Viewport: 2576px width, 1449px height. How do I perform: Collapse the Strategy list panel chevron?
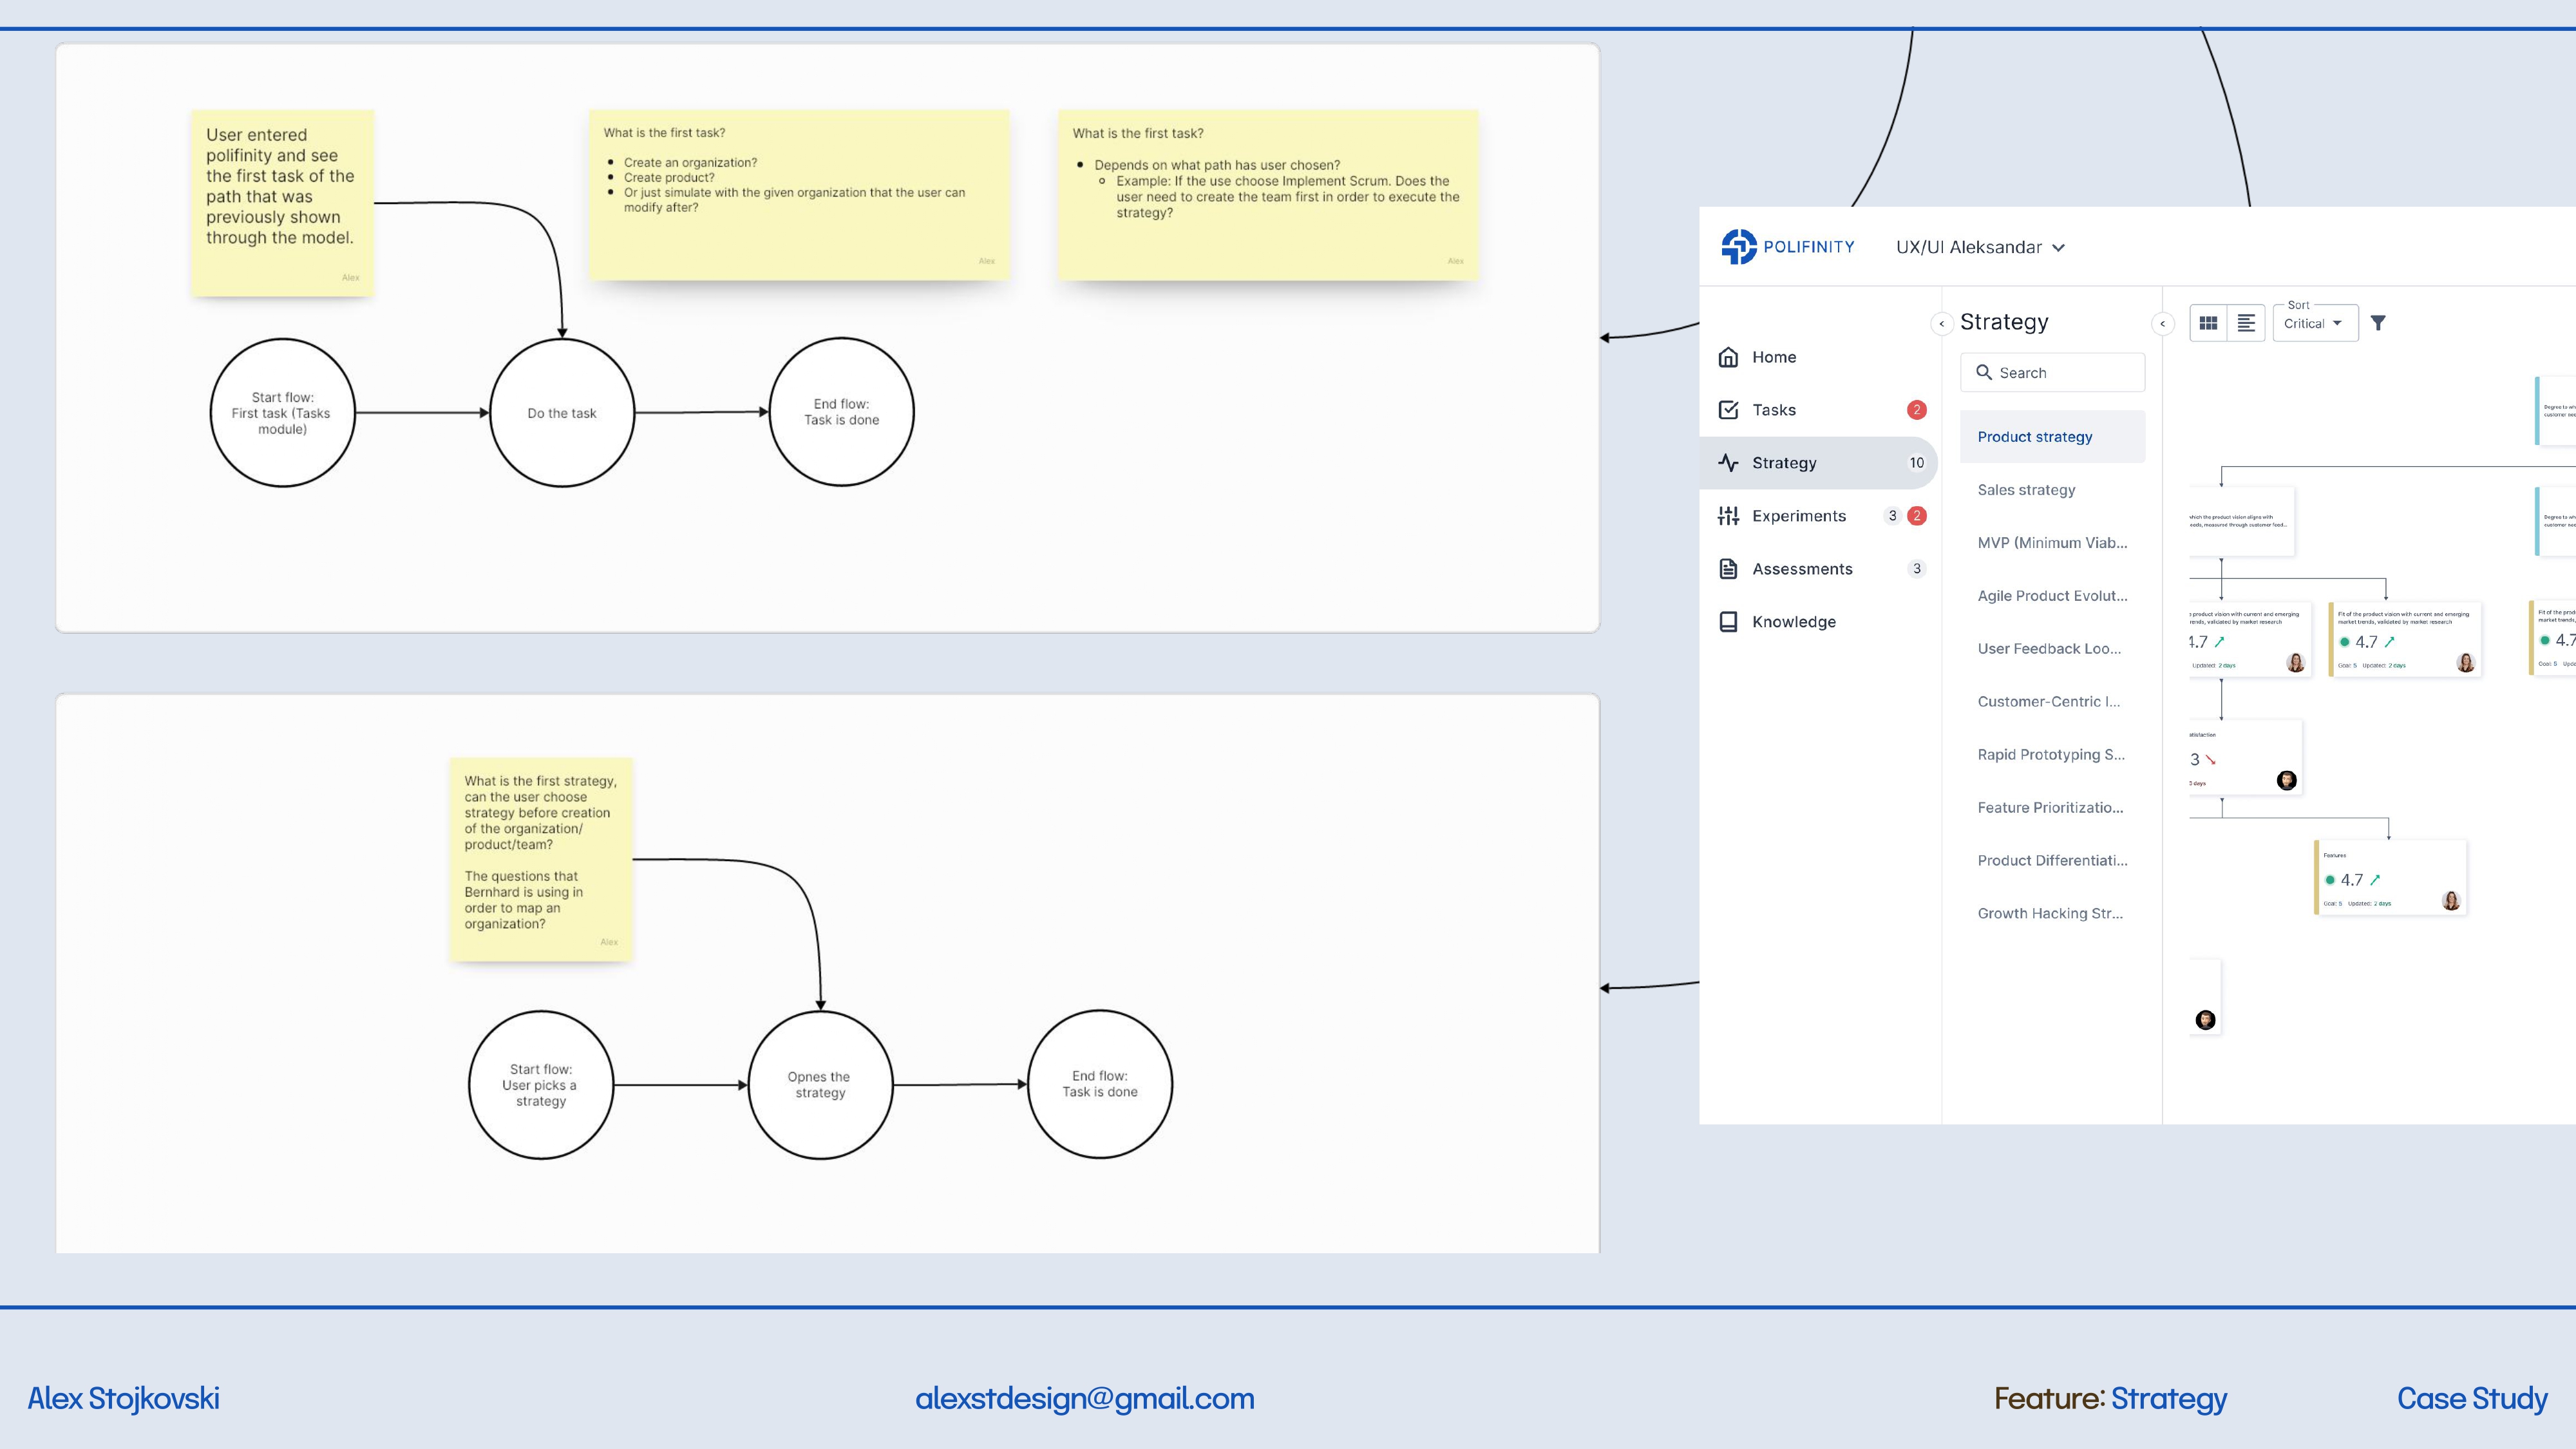pyautogui.click(x=2162, y=324)
